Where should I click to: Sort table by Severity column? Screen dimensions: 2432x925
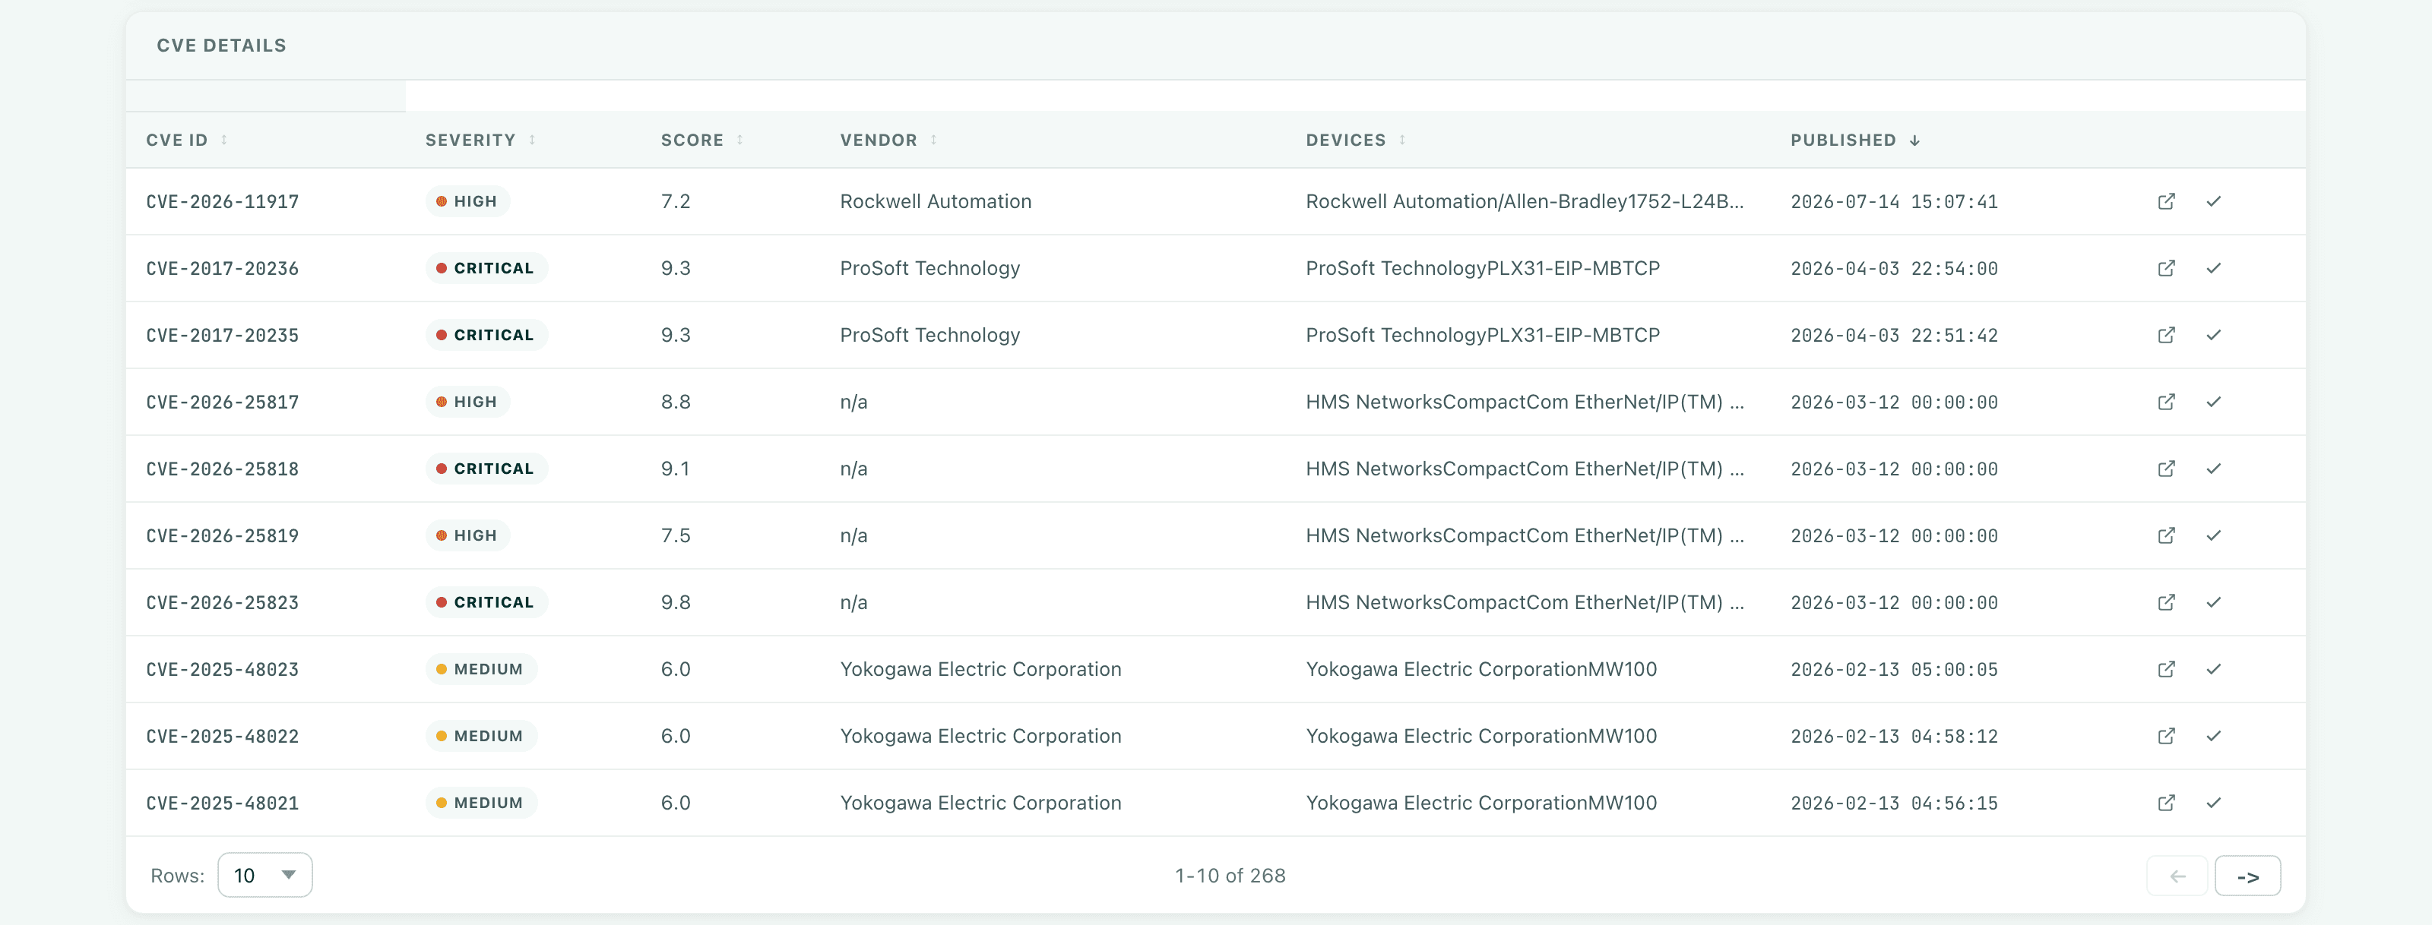(480, 140)
